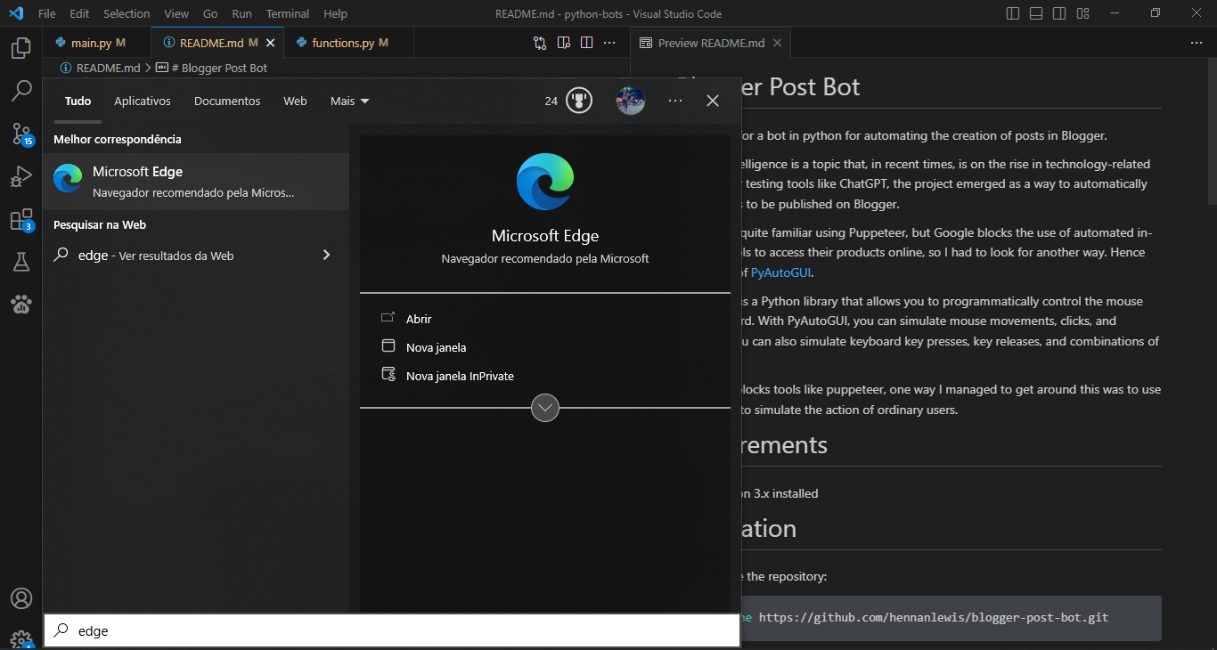Open preview pane more actions ellipsis
1217x650 pixels.
(1197, 43)
